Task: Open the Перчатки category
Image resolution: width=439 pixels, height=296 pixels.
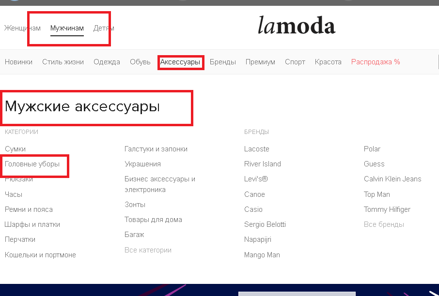Action: point(20,239)
